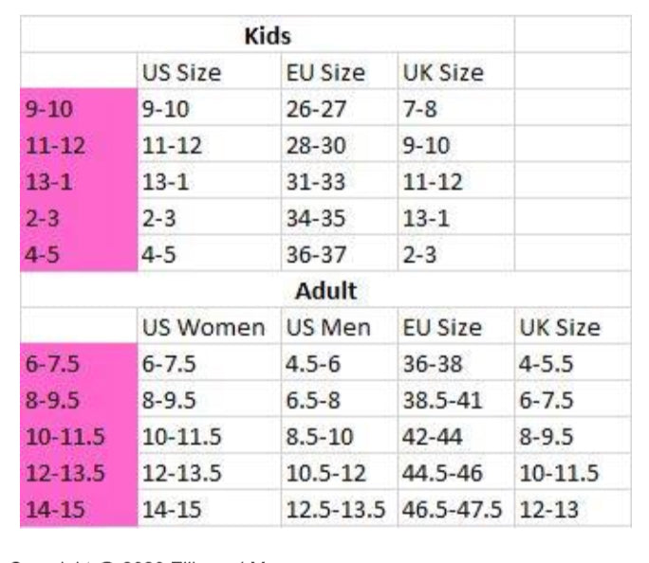
Task: Click the pink 14-15 size cell
Action: click(79, 509)
